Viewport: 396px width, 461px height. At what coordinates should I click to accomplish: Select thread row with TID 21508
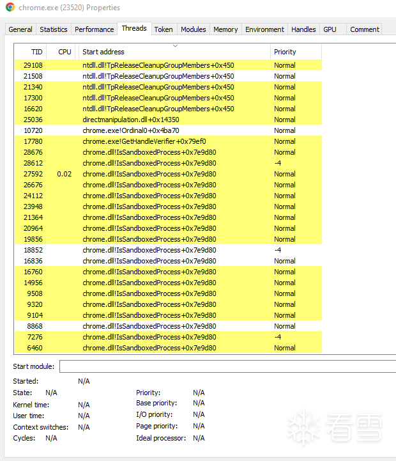169,76
